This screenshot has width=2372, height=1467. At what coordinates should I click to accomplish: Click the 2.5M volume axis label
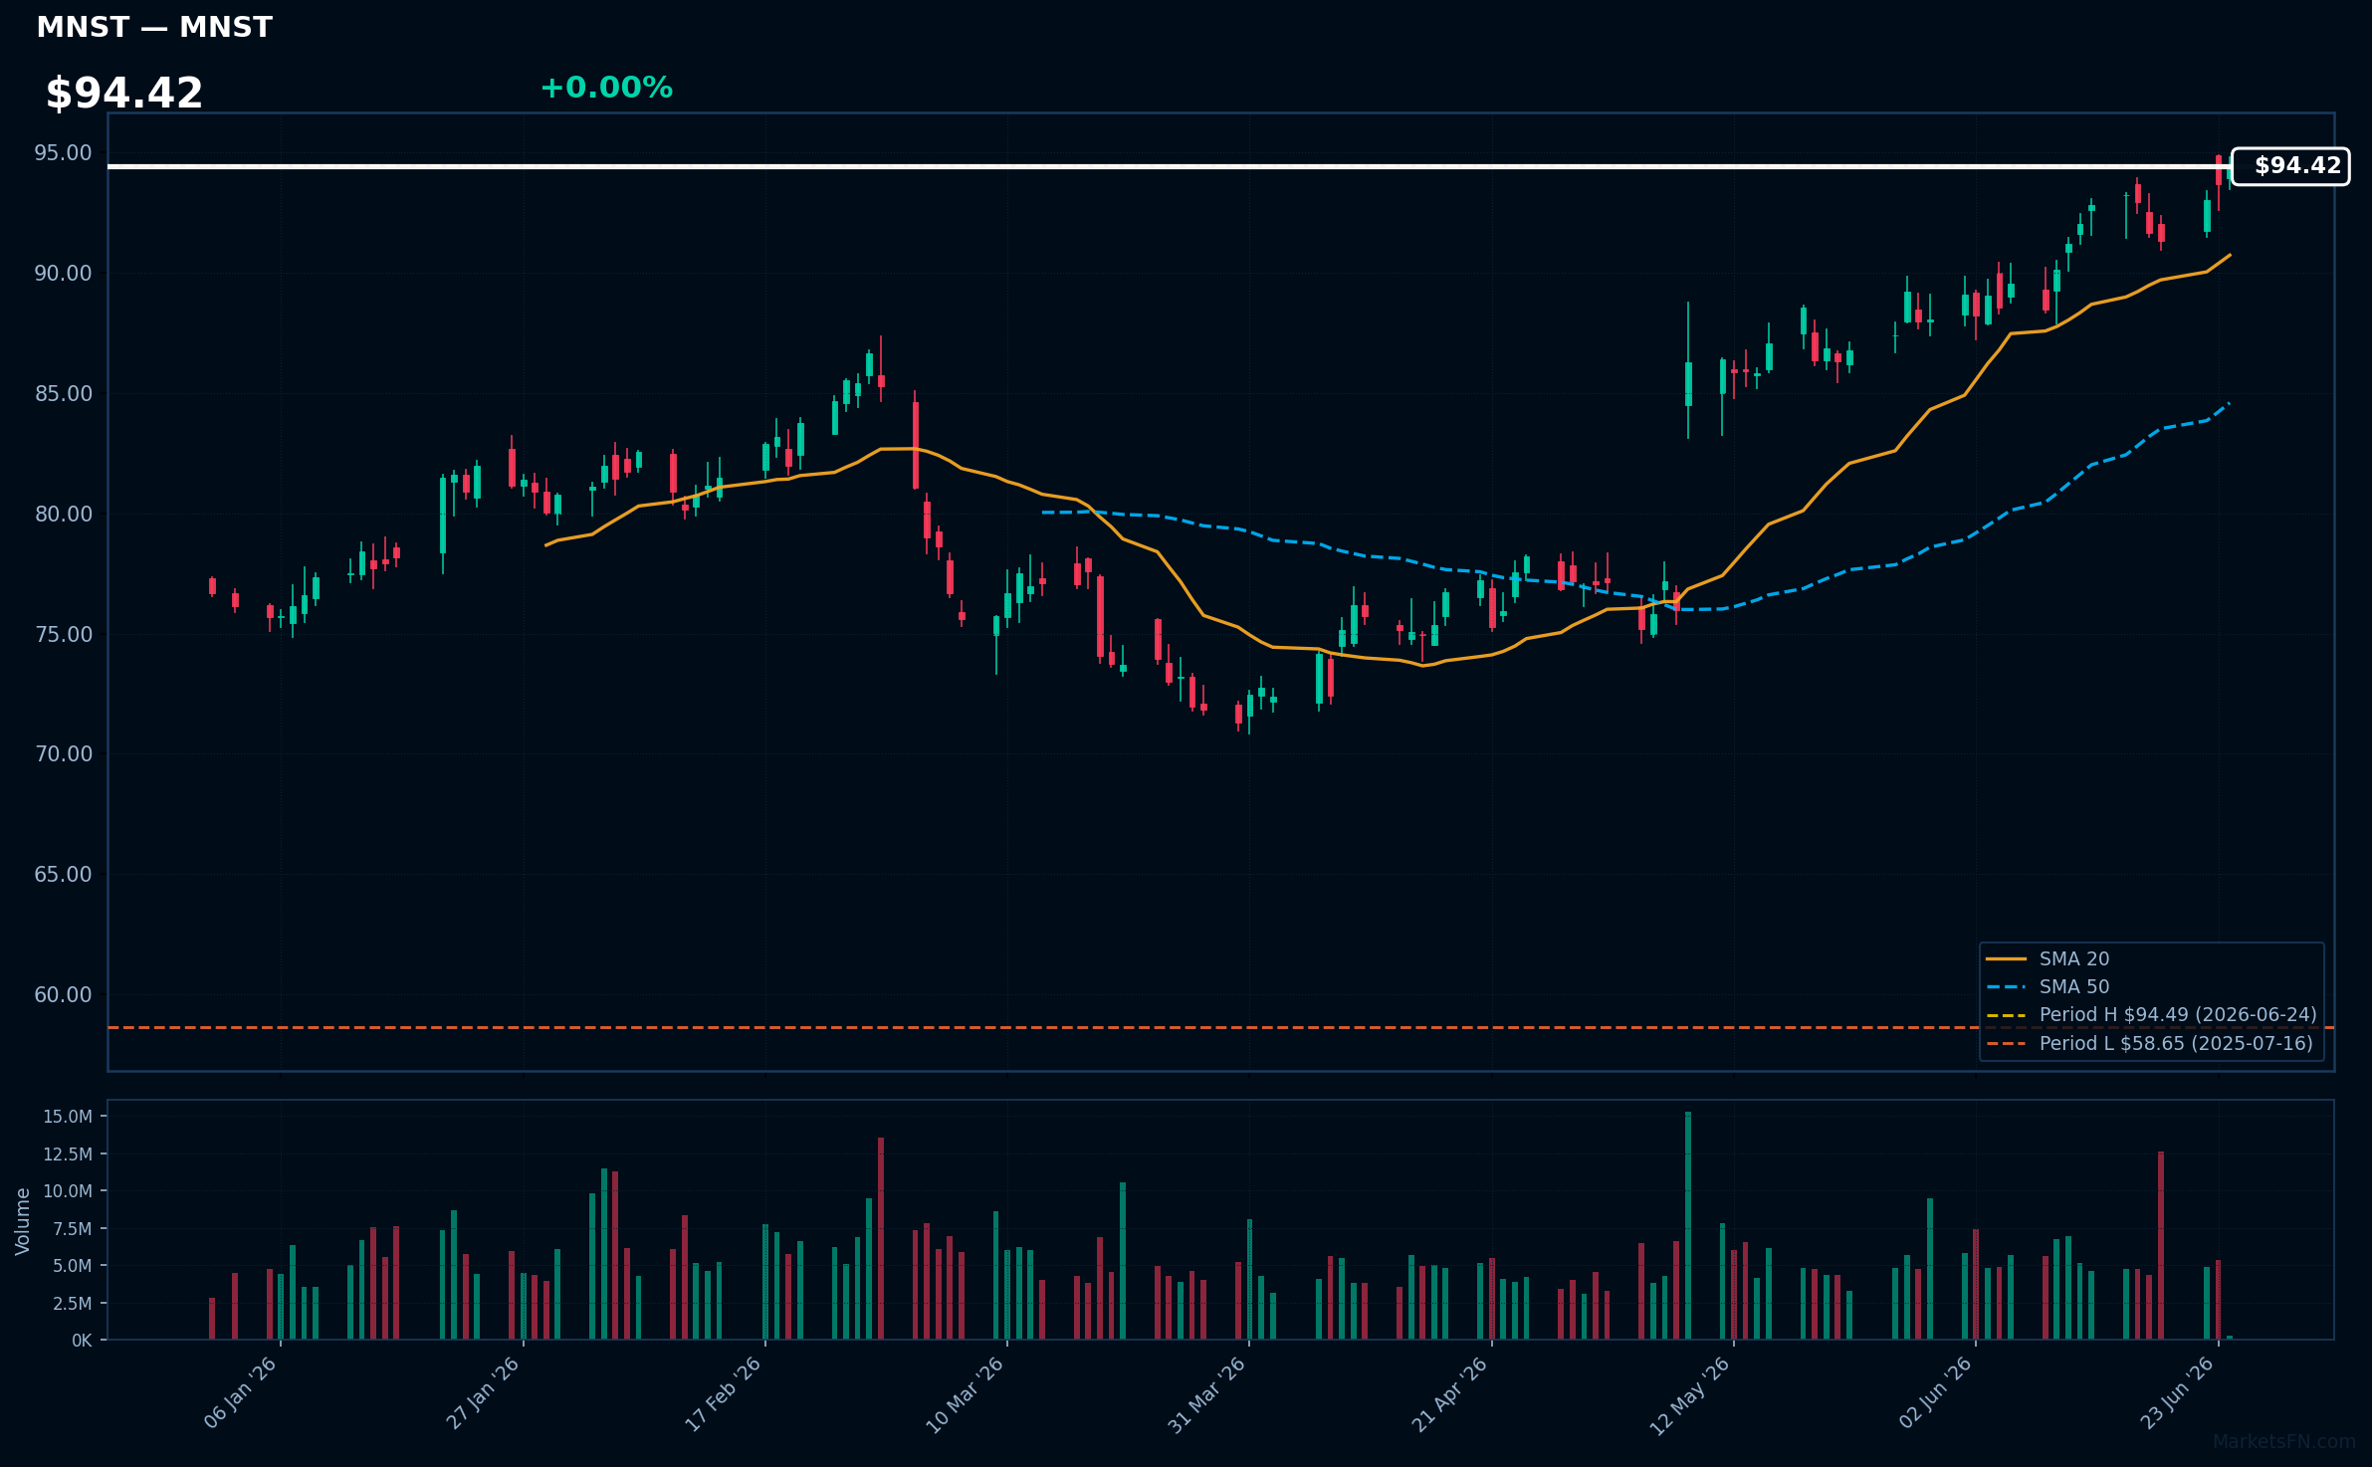[x=73, y=1303]
